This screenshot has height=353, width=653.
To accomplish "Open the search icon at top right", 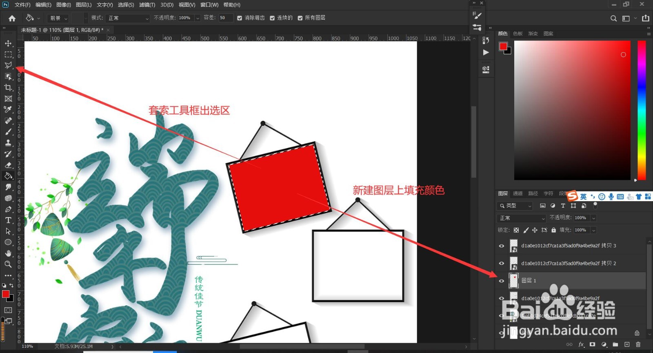I will [x=613, y=18].
